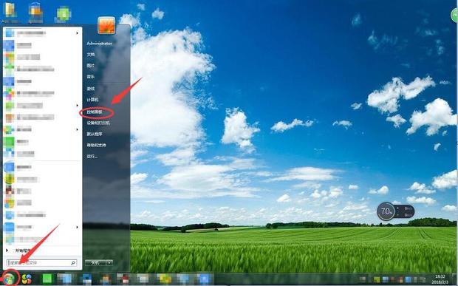Open 图片 in the Start menu
Screen dimensions: 458x286
coord(91,66)
